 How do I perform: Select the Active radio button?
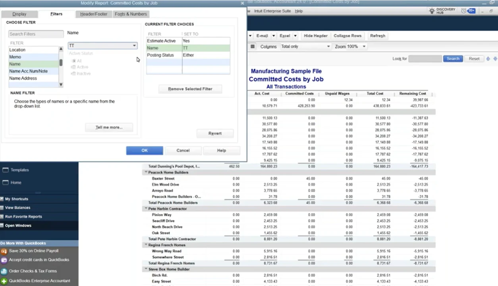tap(73, 67)
